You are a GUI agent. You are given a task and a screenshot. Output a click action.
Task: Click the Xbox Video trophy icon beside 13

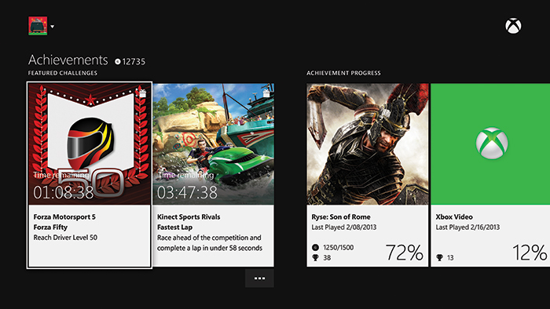click(x=439, y=258)
